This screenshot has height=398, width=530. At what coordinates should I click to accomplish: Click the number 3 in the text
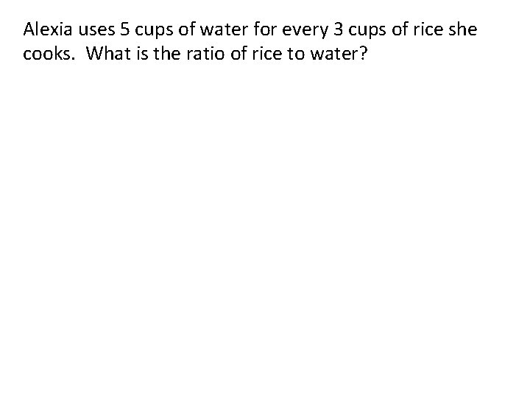click(339, 29)
